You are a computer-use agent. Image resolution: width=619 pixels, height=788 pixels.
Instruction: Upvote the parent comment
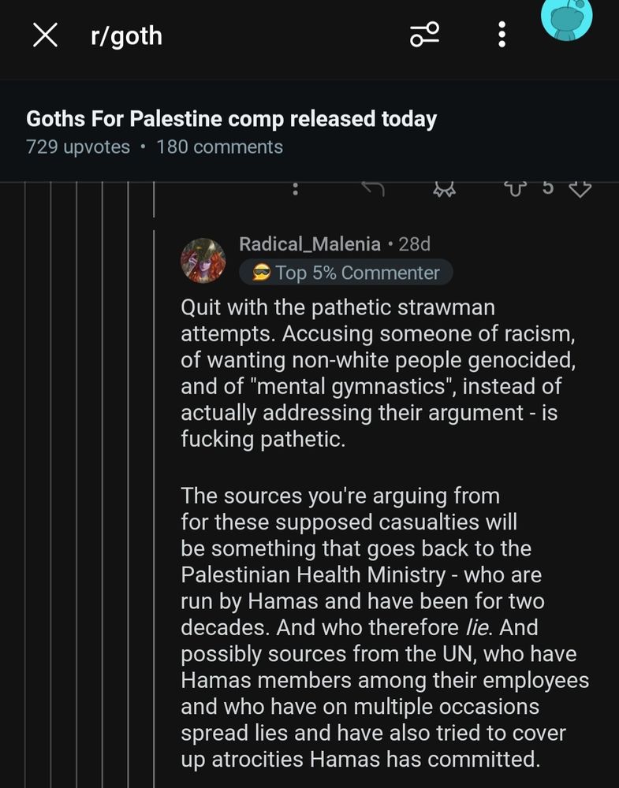tap(515, 189)
